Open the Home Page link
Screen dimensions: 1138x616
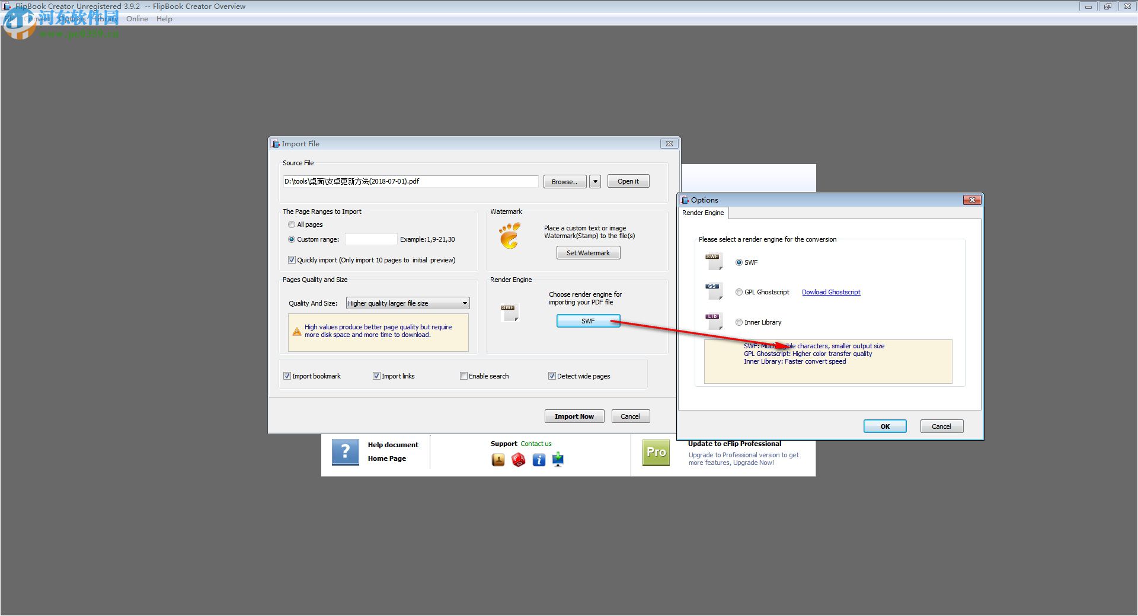tap(387, 458)
